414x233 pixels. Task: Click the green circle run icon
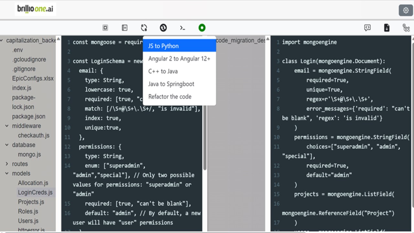tap(202, 28)
